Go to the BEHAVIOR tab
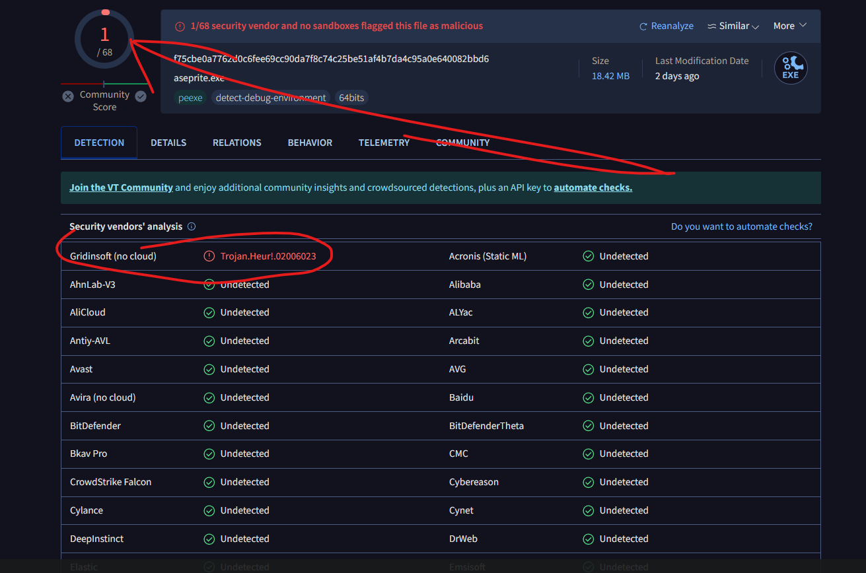 (x=310, y=143)
